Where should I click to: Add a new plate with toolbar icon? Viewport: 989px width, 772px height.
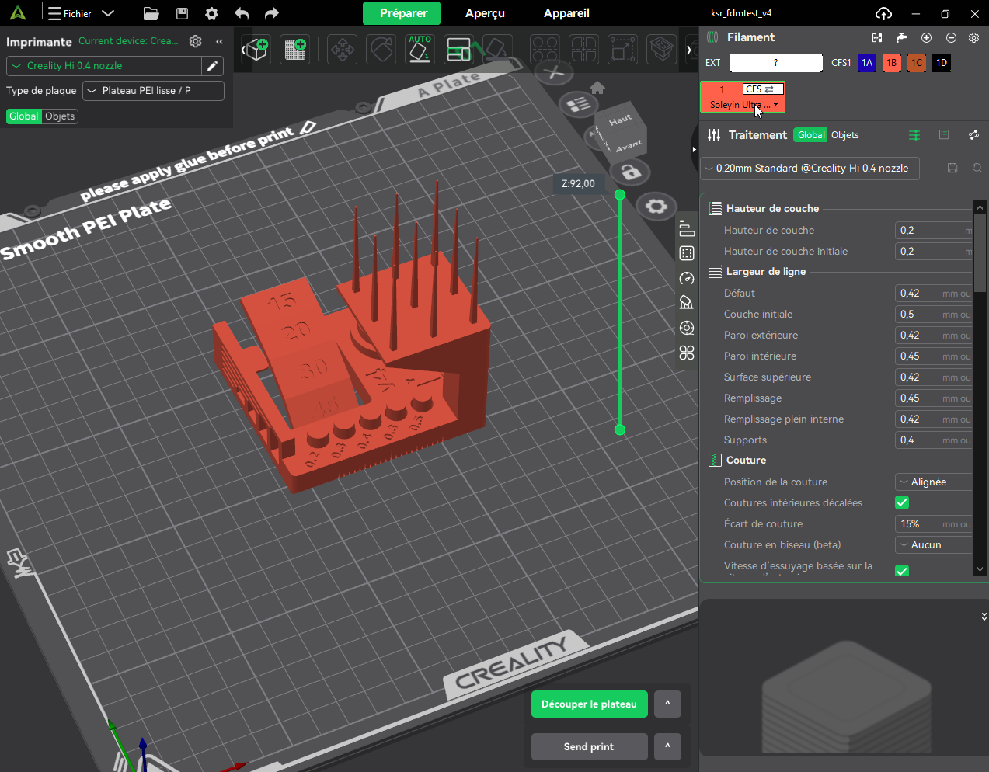(x=295, y=50)
